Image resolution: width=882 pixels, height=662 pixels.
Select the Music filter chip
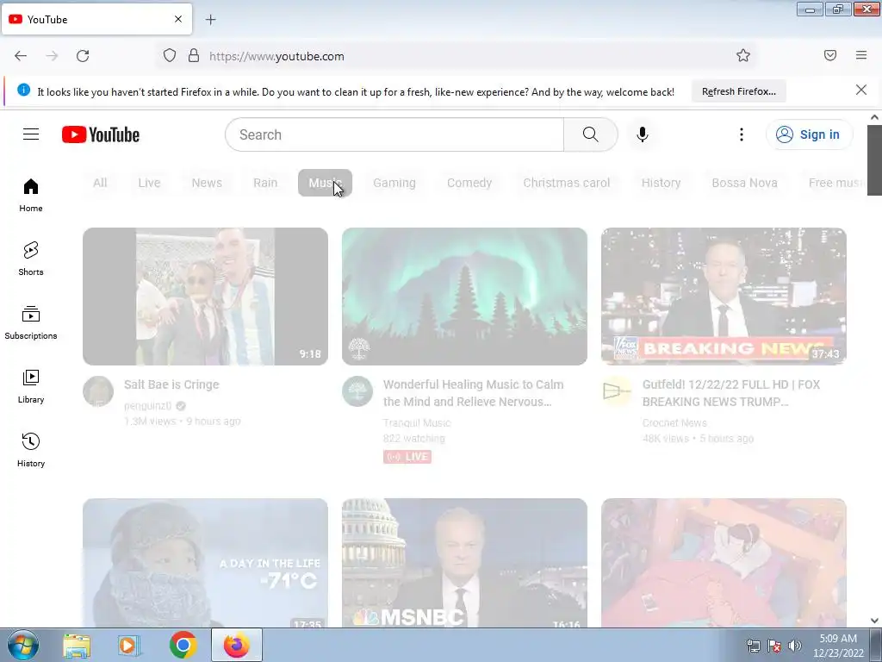point(325,183)
